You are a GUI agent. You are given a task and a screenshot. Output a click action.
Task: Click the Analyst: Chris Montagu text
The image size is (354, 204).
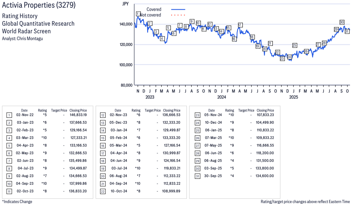pos(22,39)
